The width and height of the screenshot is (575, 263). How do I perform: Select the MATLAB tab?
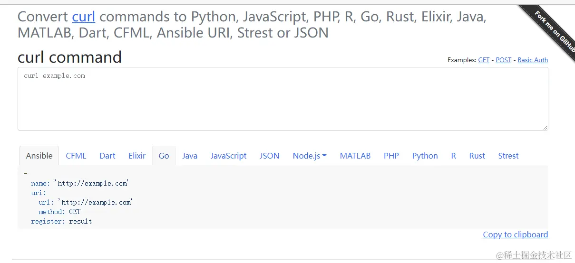(355, 156)
